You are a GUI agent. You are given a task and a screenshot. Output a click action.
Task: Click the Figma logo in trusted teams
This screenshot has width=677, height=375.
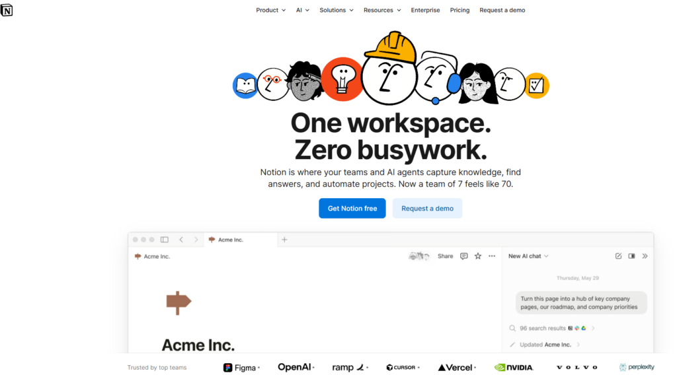point(241,368)
